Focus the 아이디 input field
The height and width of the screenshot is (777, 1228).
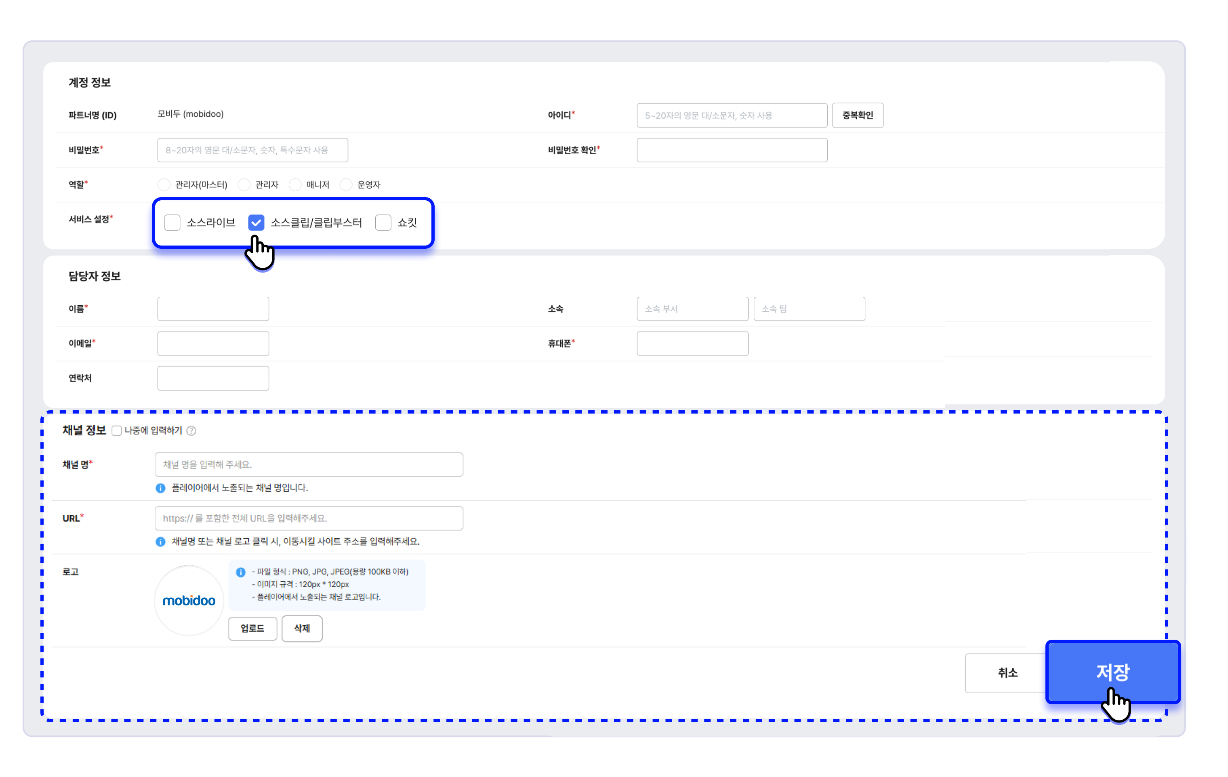click(x=731, y=116)
